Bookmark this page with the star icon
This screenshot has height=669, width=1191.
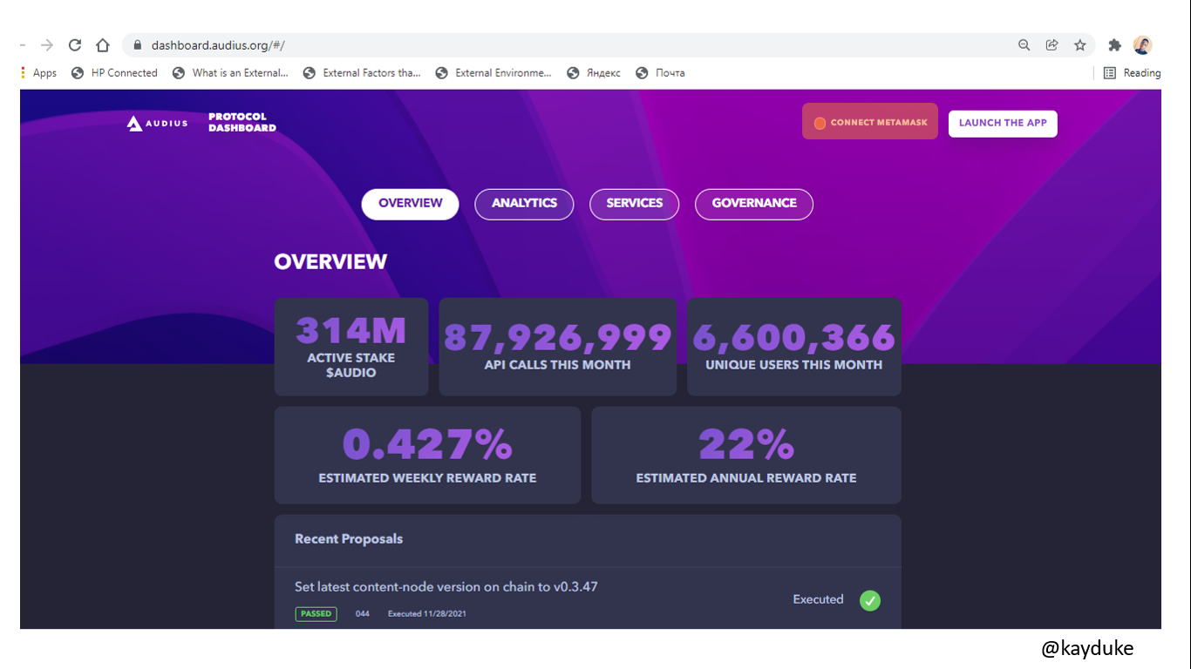tap(1080, 45)
